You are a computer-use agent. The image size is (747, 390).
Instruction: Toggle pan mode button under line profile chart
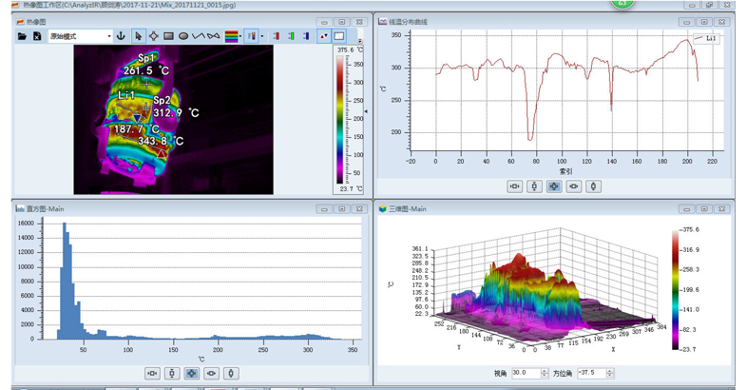(554, 186)
